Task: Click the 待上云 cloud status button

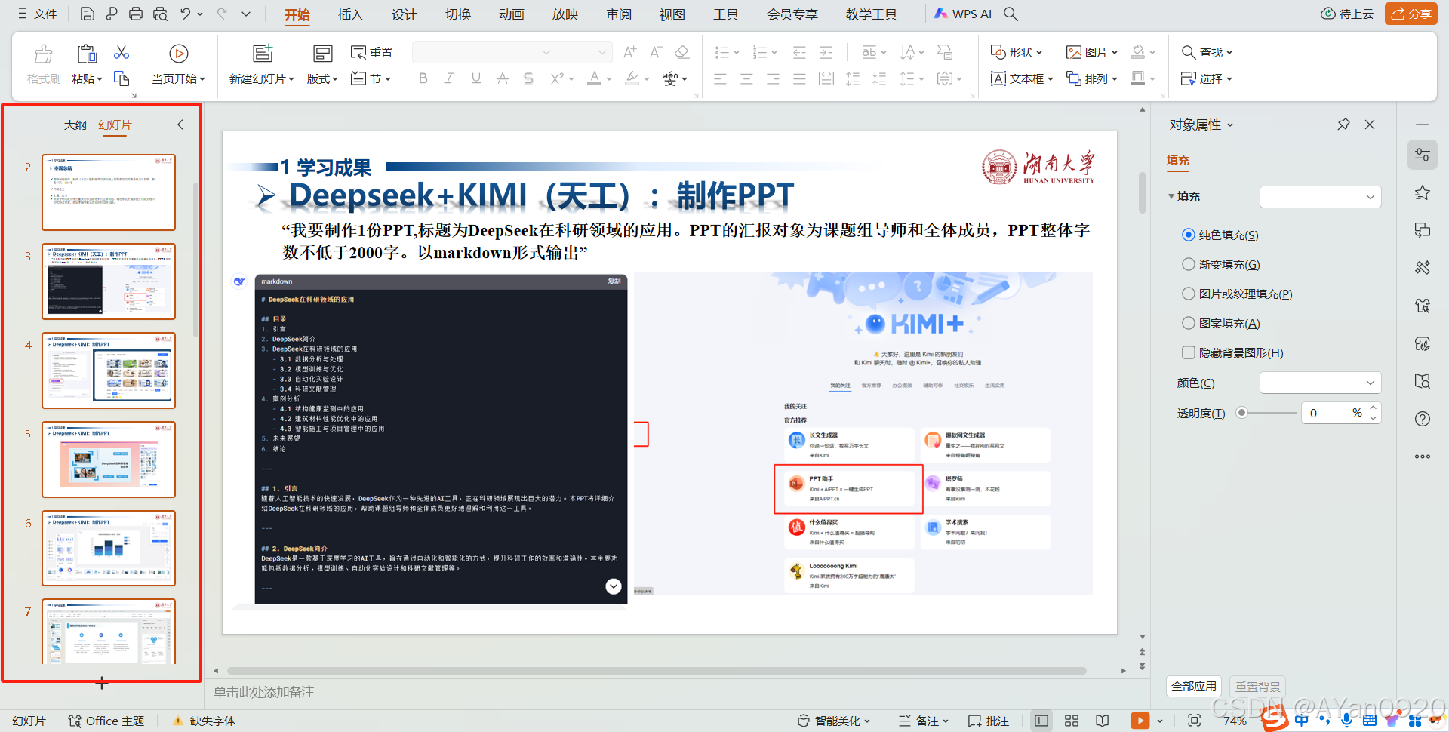Action: (x=1347, y=14)
